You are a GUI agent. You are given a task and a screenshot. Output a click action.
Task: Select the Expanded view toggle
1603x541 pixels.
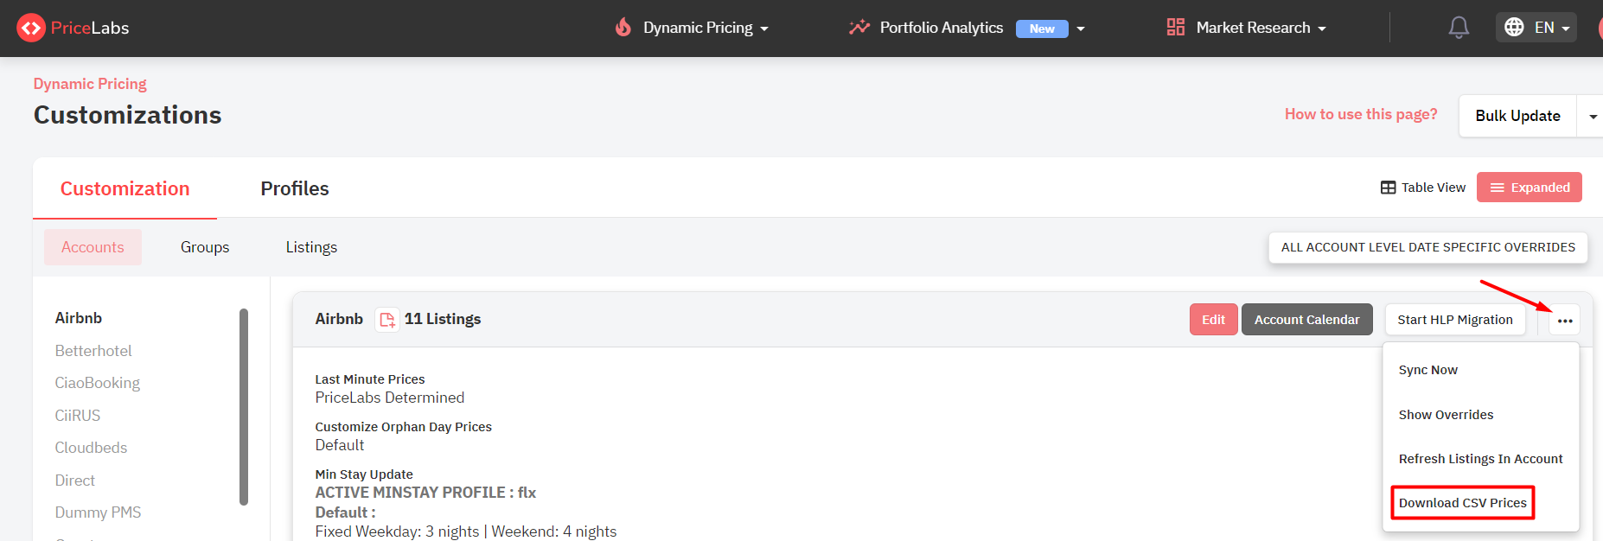(x=1530, y=188)
